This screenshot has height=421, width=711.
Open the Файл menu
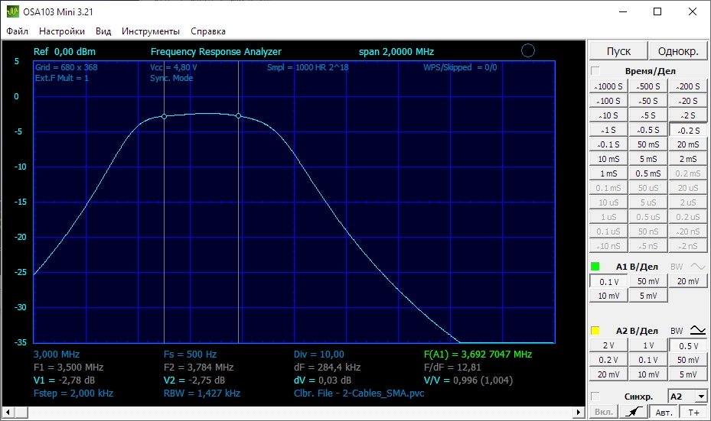point(18,31)
